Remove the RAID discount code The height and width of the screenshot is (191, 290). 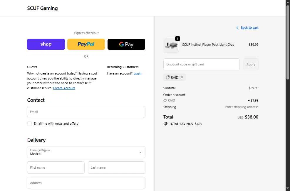[182, 77]
